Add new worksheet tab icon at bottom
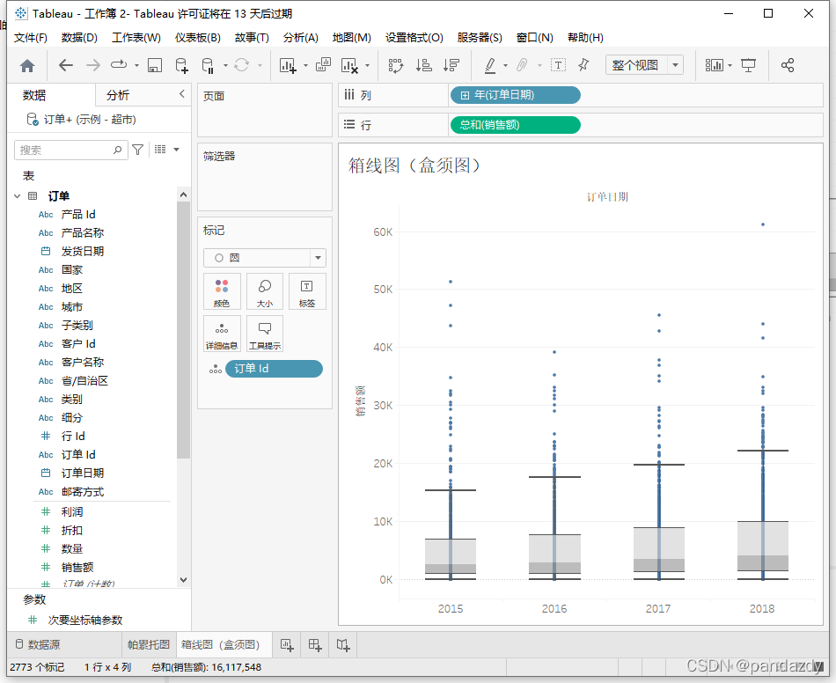The height and width of the screenshot is (683, 836). 287,645
